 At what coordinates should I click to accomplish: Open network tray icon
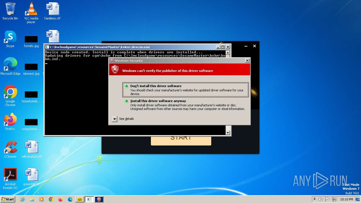tap(334, 199)
